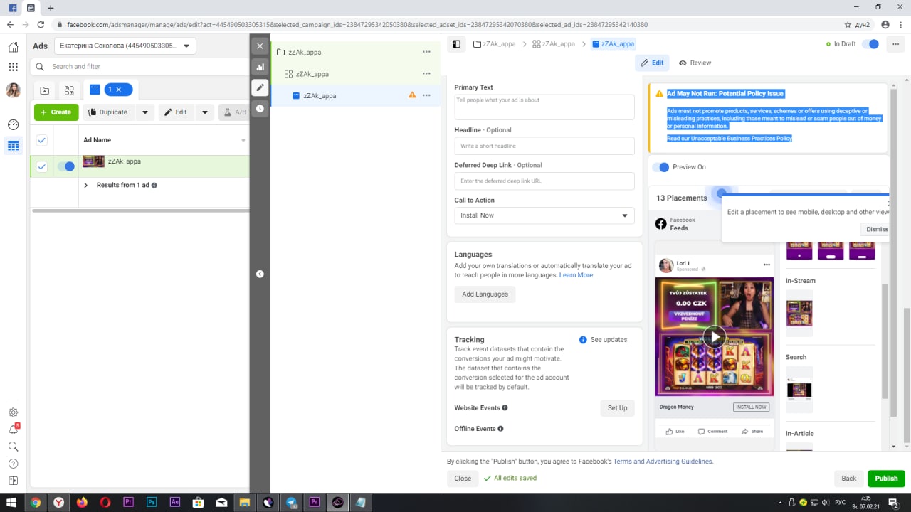Open the Edit options dropdown arrow
The width and height of the screenshot is (911, 512).
(x=204, y=112)
